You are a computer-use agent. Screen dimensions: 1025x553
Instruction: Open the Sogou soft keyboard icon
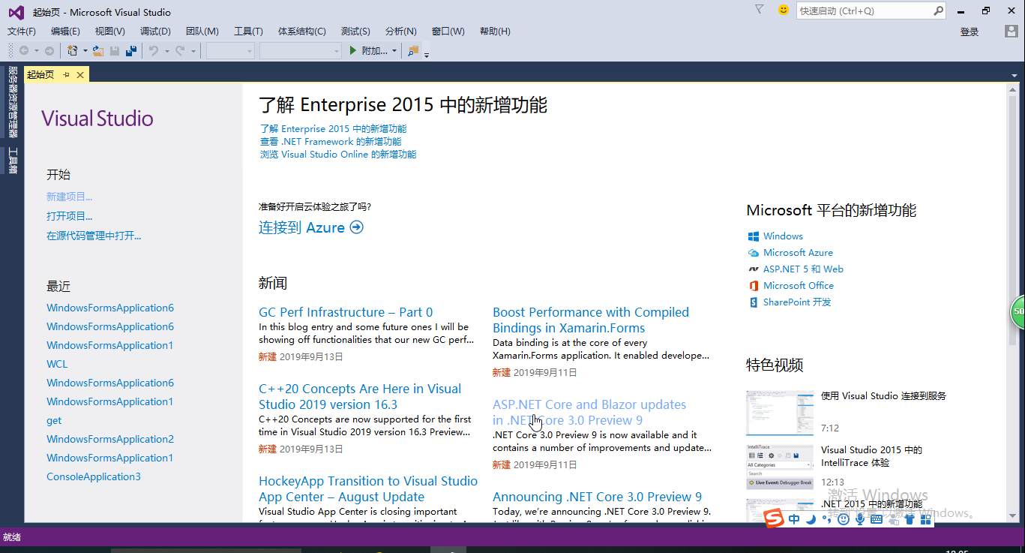(877, 518)
